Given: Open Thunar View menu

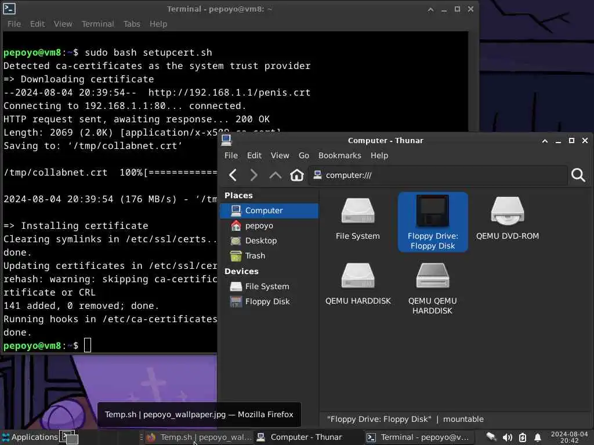Looking at the screenshot, I should 280,155.
